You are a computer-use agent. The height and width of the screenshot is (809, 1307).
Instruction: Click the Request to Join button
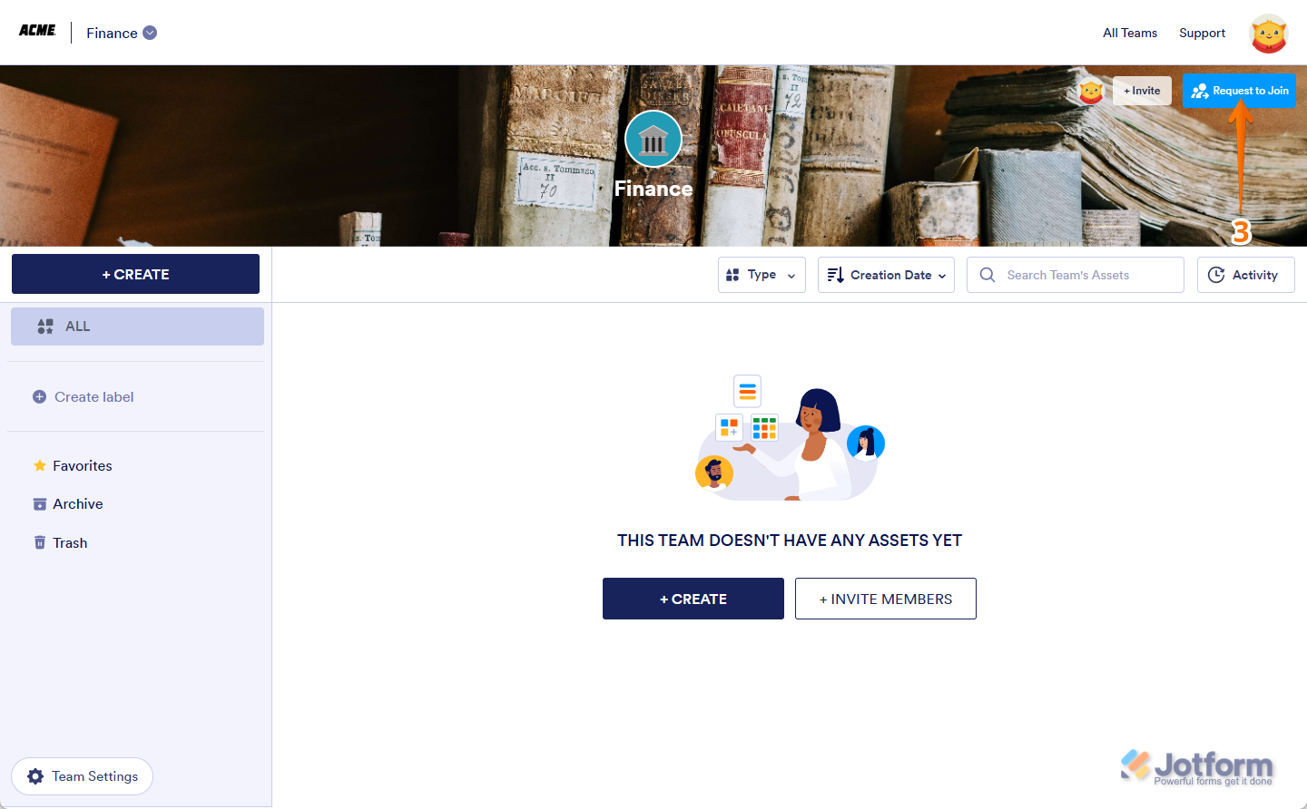(1239, 91)
